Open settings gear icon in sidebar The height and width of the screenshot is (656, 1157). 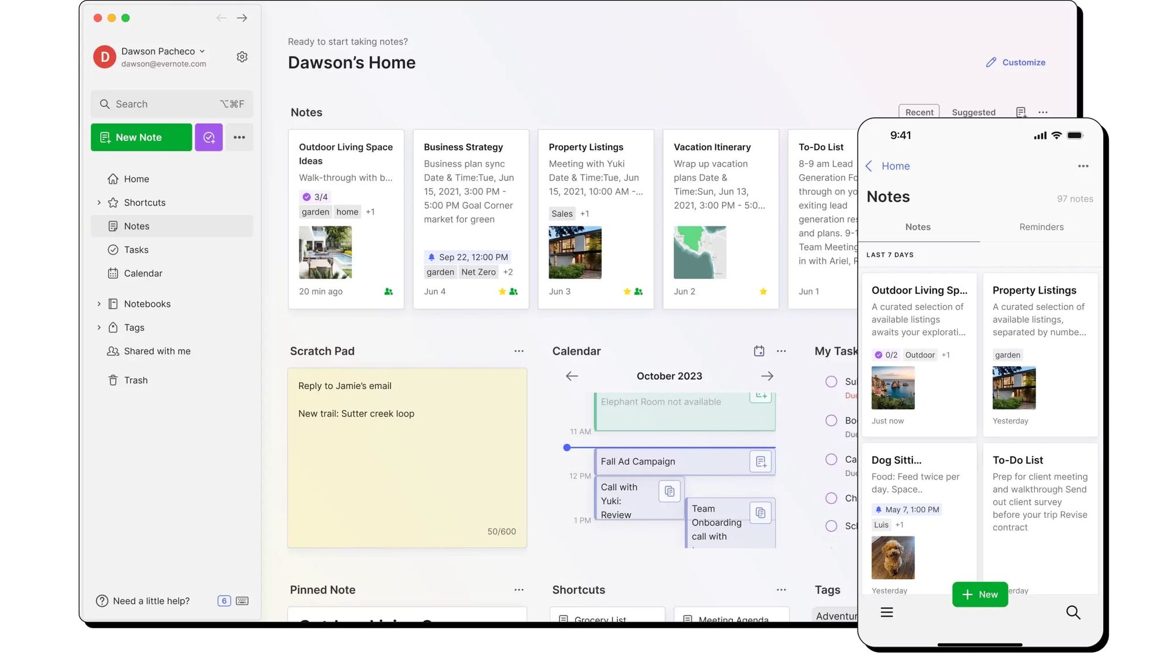[x=242, y=56]
